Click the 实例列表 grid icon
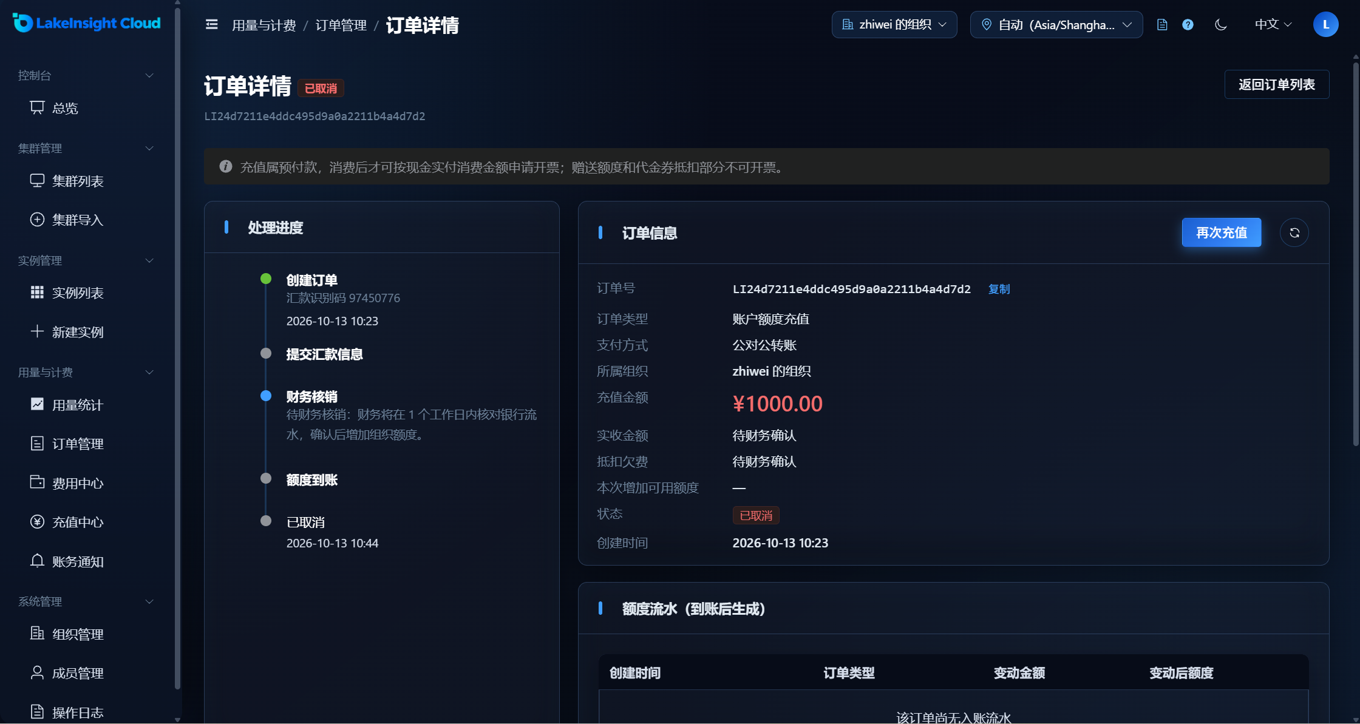1360x724 pixels. (37, 293)
